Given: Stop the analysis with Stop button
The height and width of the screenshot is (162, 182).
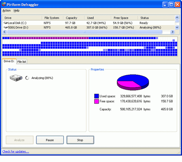Looking at the screenshot, I should [80, 140].
